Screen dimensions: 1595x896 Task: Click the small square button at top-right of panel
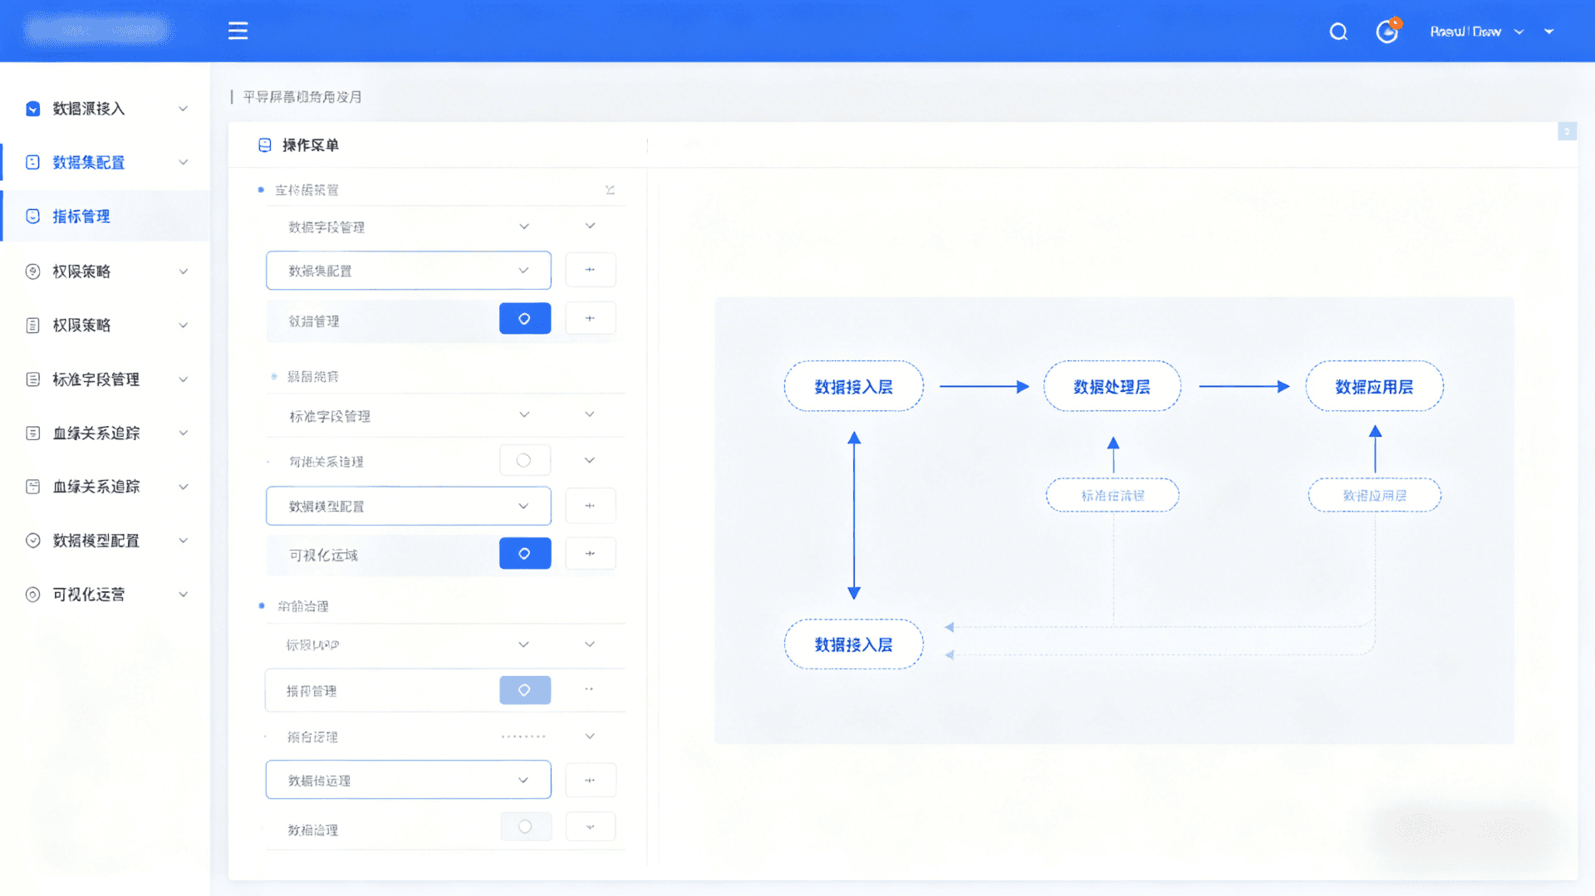(1567, 131)
